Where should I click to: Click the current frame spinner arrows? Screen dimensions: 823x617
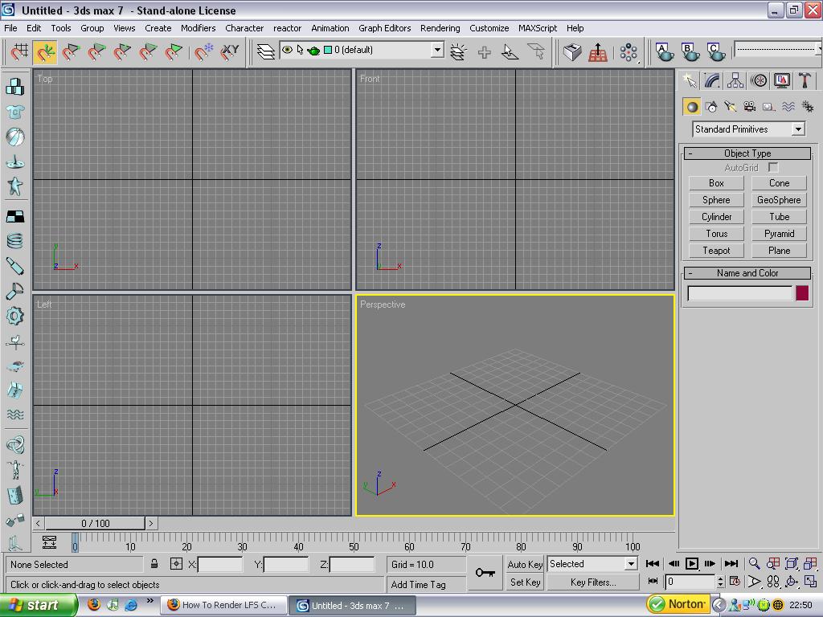coord(721,582)
